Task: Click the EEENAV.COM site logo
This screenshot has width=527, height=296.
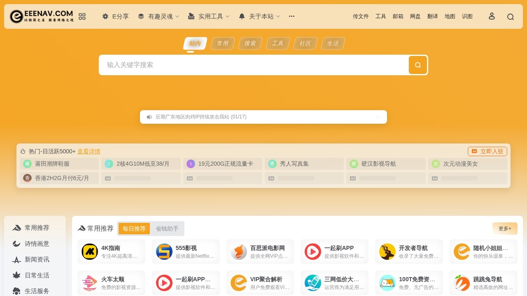Action: click(x=42, y=16)
